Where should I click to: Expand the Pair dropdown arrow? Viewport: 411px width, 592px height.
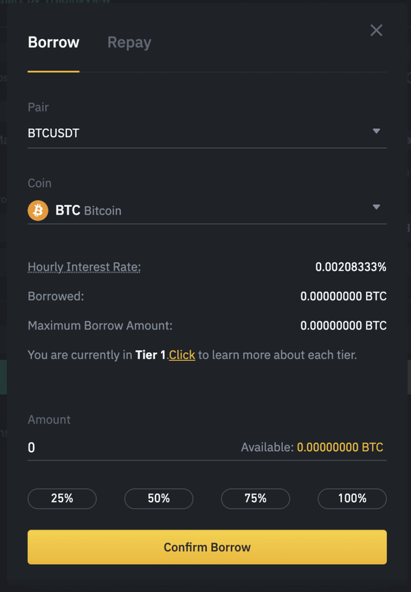pos(376,131)
